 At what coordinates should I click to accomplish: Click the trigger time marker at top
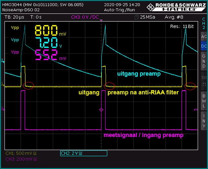click(x=101, y=20)
